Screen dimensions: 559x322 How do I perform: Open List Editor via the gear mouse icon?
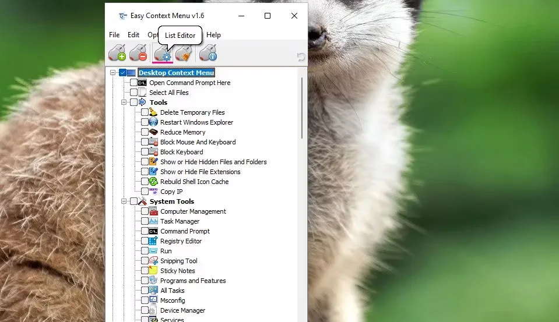(x=163, y=53)
